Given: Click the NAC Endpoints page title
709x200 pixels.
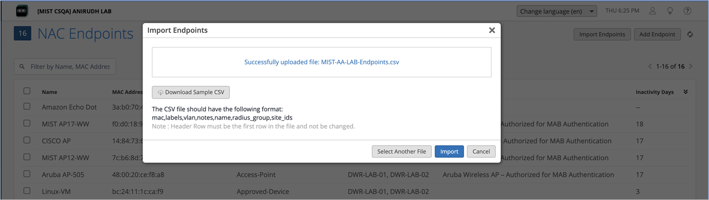Looking at the screenshot, I should coord(85,34).
